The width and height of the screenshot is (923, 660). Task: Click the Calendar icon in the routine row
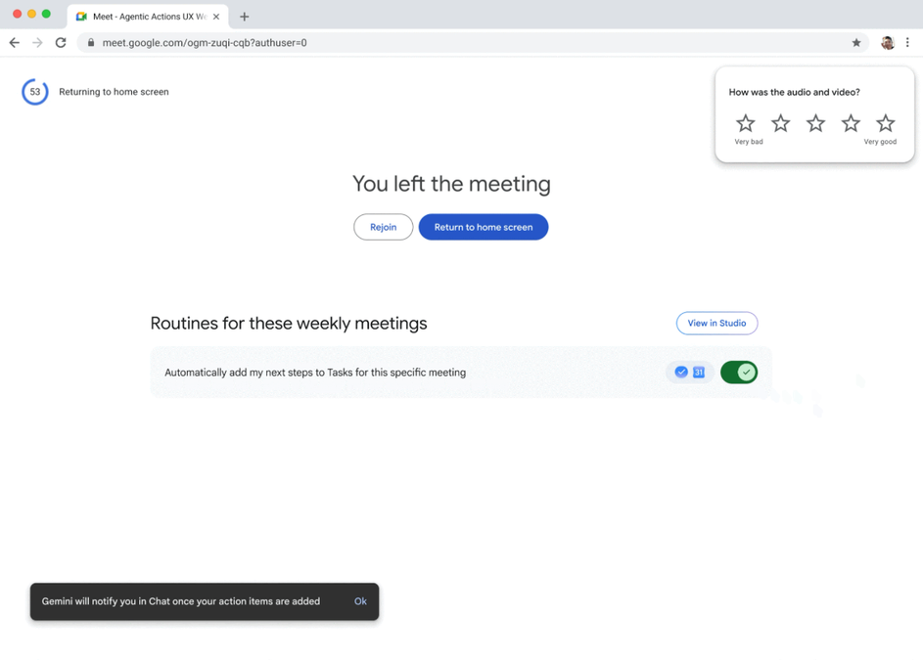pyautogui.click(x=699, y=372)
